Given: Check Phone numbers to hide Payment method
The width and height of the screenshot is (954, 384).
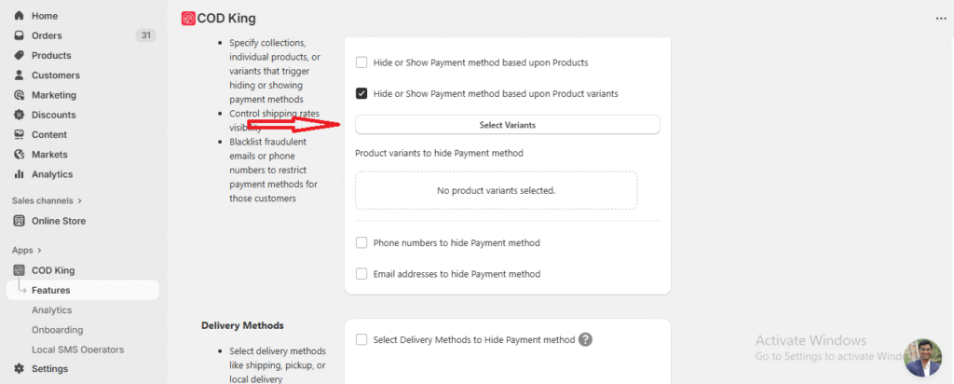Looking at the screenshot, I should [x=361, y=242].
